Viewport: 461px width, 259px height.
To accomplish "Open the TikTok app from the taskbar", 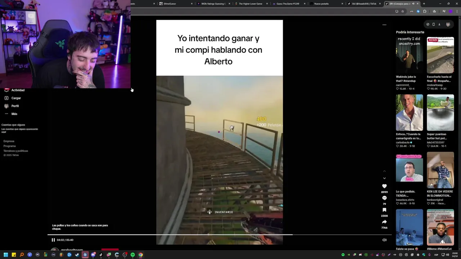I will pyautogui.click(x=101, y=255).
